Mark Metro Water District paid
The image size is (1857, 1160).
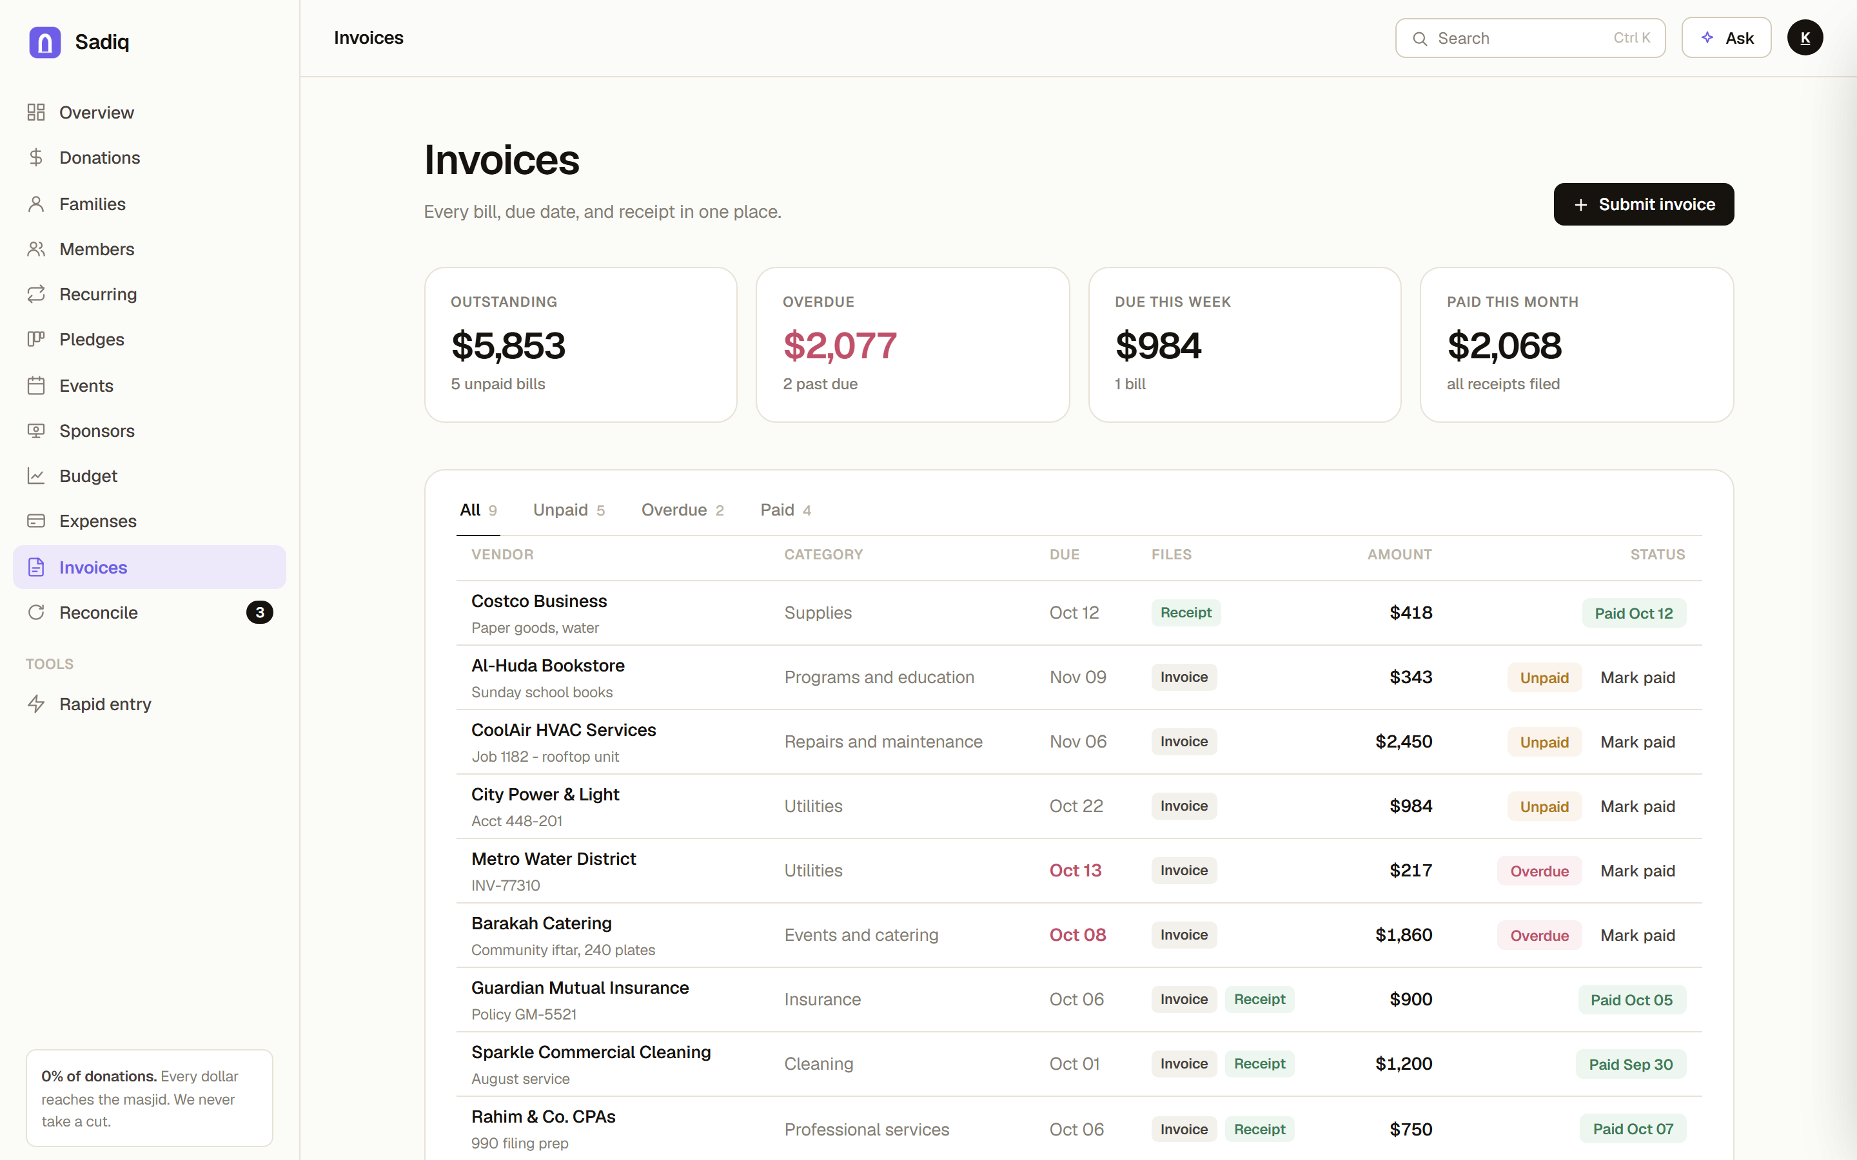(1638, 871)
